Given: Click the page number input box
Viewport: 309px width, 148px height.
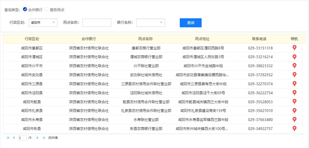Looking at the screenshot, I should pos(22,138).
